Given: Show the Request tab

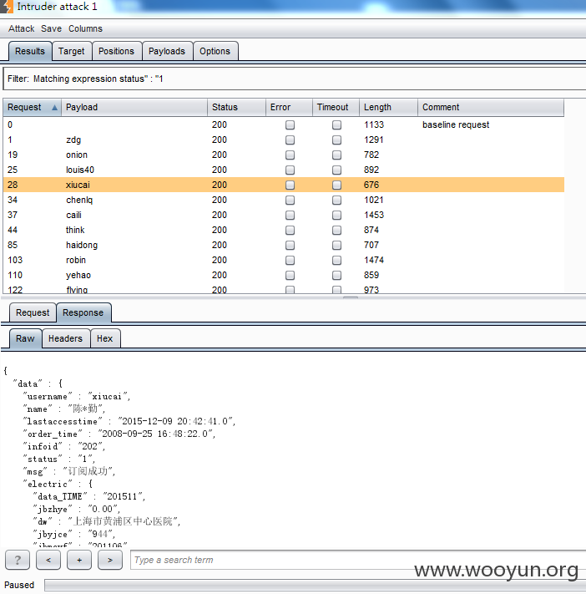Looking at the screenshot, I should (x=33, y=313).
